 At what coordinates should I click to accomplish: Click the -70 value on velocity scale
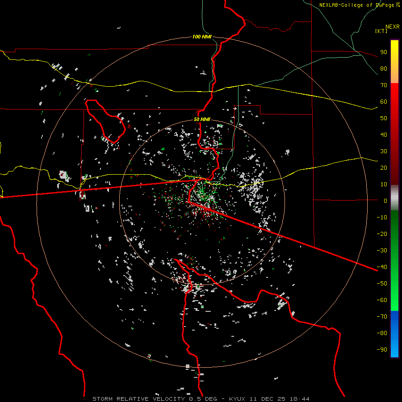382,317
